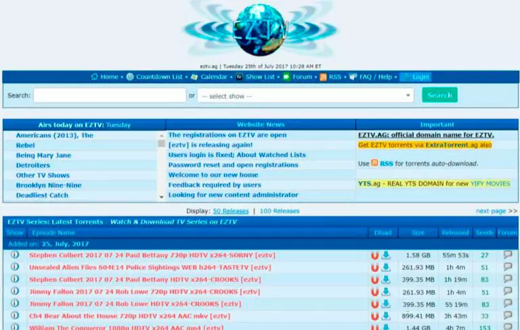Click the RSS icon in Important panel
Screen dimensions: 520x330
pos(374,163)
